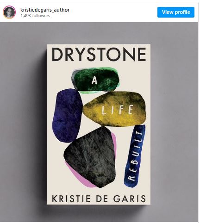Viewport: 200px width, 223px height.
Task: Click the grey background right of book
Action: pyautogui.click(x=175, y=124)
